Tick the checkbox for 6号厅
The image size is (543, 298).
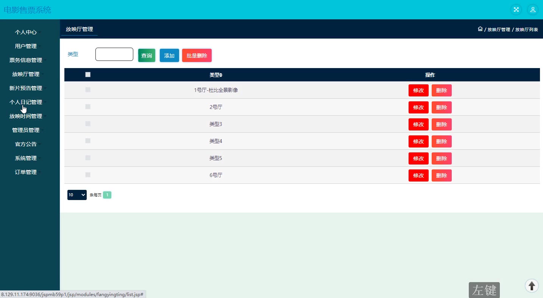tap(88, 175)
